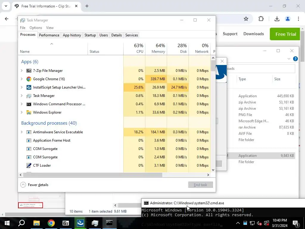Click Task Manager horizontal scrollbar right arrow
Viewport: 305px width, 229px height.
click(208, 175)
